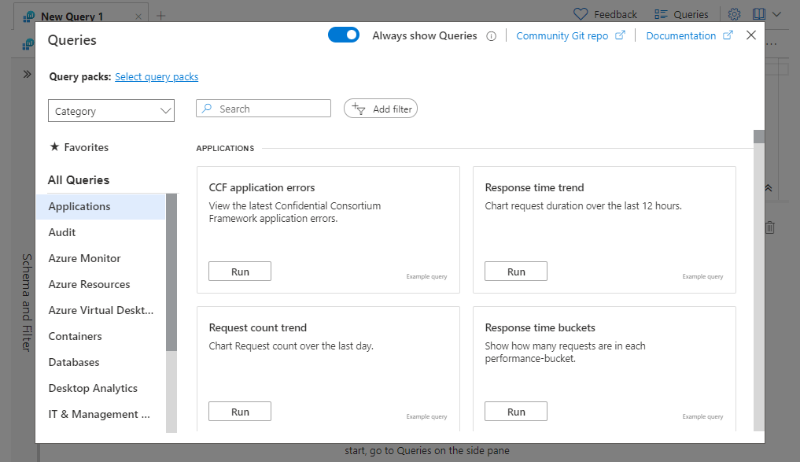Click the trash delete icon behind the dialog
The width and height of the screenshot is (800, 462).
(x=770, y=227)
